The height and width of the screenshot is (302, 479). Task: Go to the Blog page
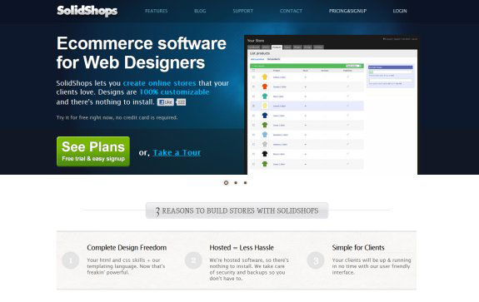tap(200, 11)
